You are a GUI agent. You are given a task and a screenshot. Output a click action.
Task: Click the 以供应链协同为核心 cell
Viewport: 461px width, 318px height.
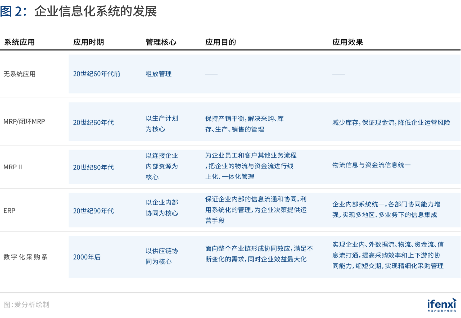coord(162,256)
